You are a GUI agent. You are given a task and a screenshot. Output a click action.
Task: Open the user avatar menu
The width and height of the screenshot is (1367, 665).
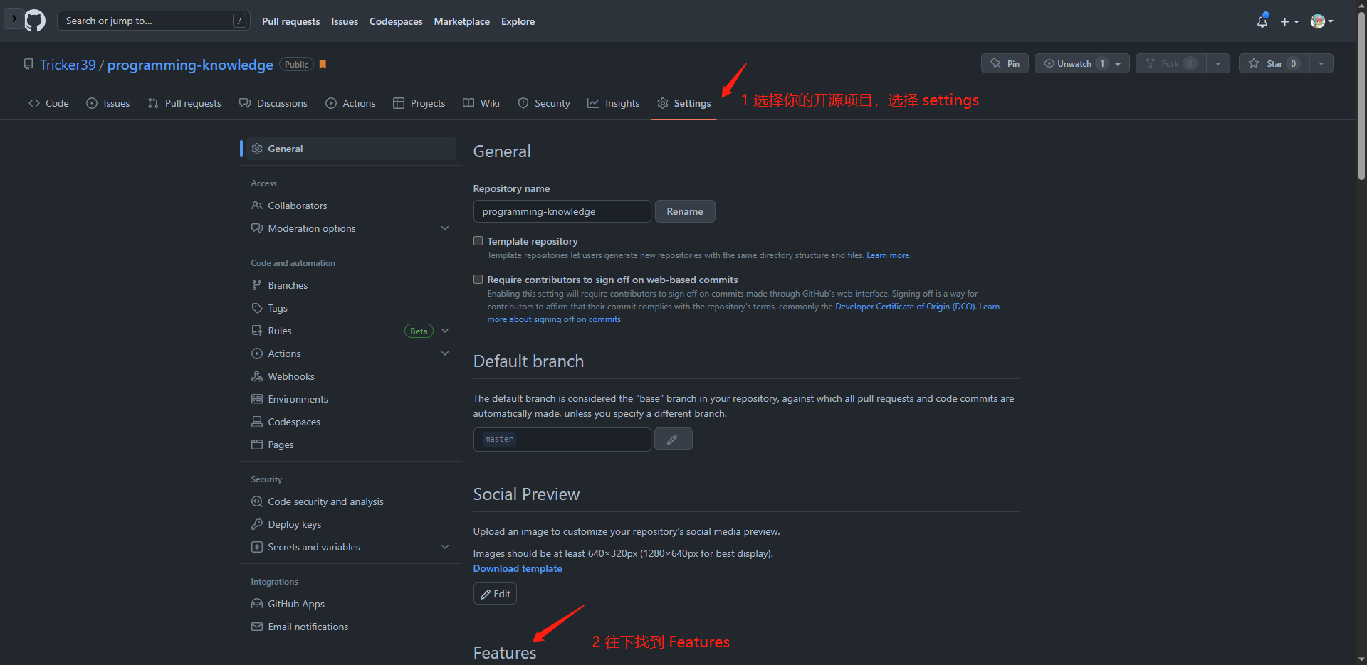tap(1321, 21)
